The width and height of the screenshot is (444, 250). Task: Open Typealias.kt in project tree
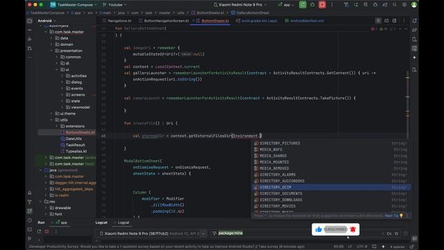(x=76, y=151)
